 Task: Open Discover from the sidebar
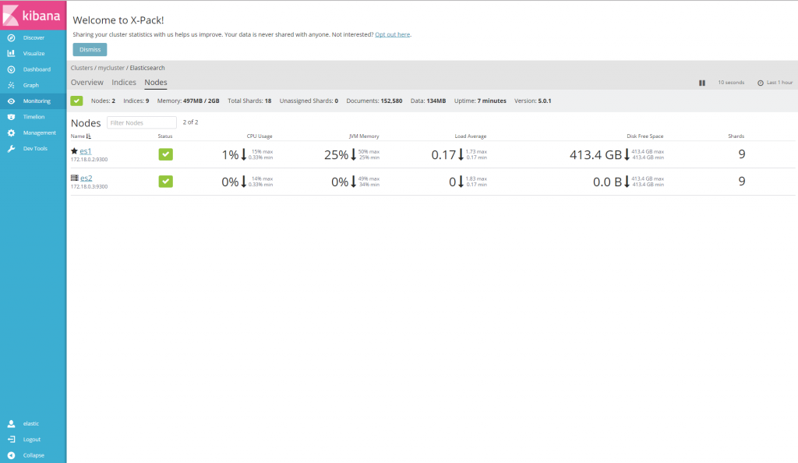33,37
